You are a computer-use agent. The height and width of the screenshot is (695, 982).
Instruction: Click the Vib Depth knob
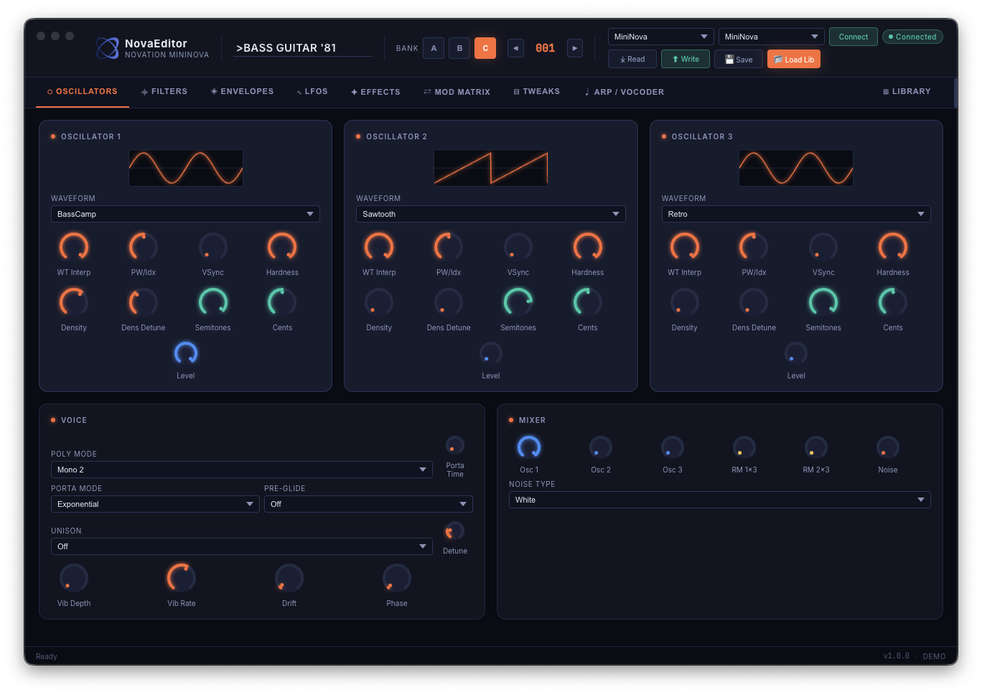[74, 578]
